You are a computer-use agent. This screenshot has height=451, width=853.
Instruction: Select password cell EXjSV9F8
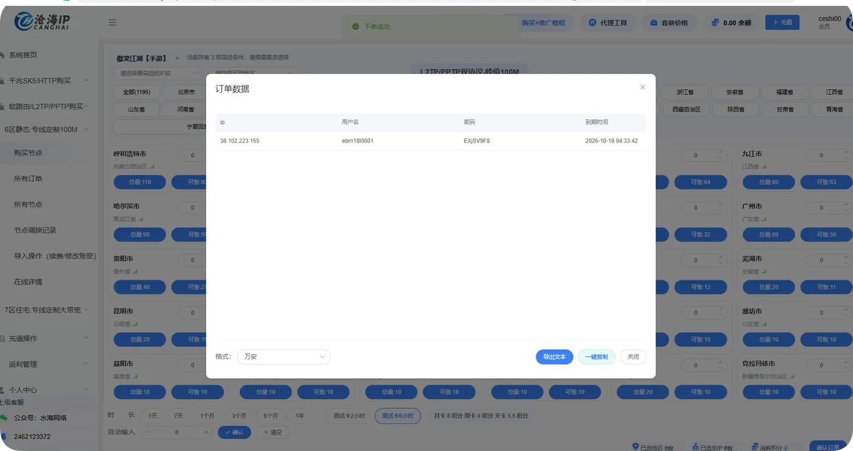(x=476, y=141)
